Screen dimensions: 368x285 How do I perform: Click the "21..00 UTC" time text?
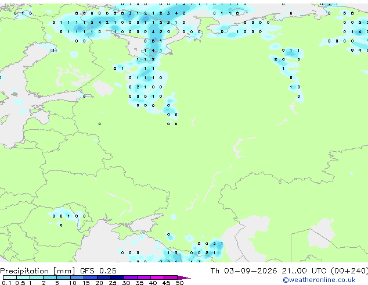[x=304, y=271]
